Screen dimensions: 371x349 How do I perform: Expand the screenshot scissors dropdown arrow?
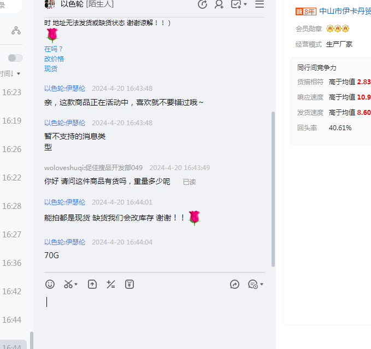(76, 284)
